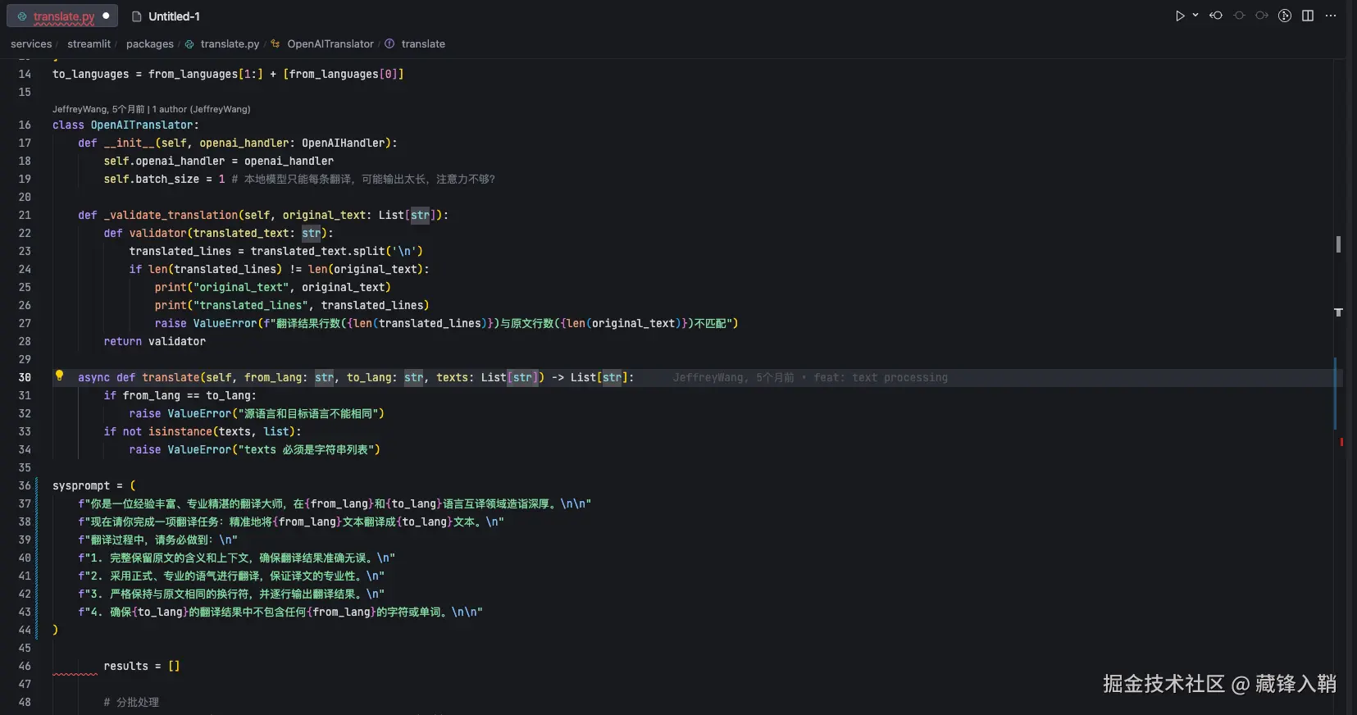Split the editor to the right

pyautogui.click(x=1308, y=16)
